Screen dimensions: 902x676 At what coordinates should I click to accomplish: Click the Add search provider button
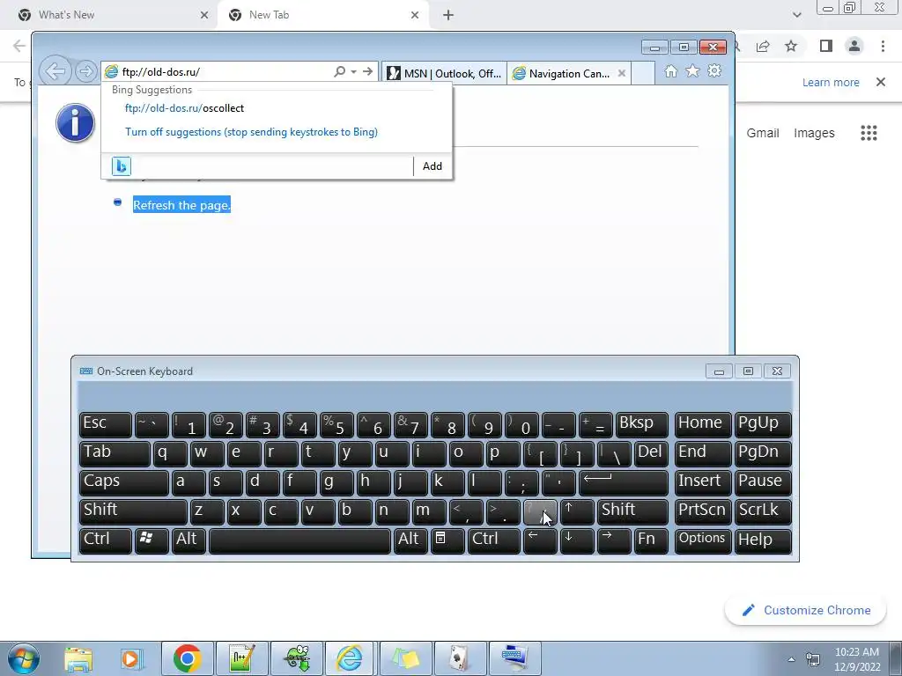click(x=432, y=166)
